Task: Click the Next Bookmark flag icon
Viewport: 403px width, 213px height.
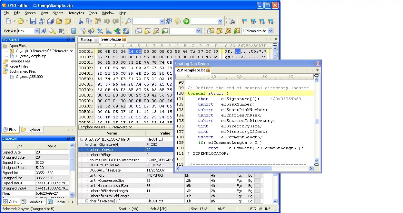Action: click(x=262, y=22)
